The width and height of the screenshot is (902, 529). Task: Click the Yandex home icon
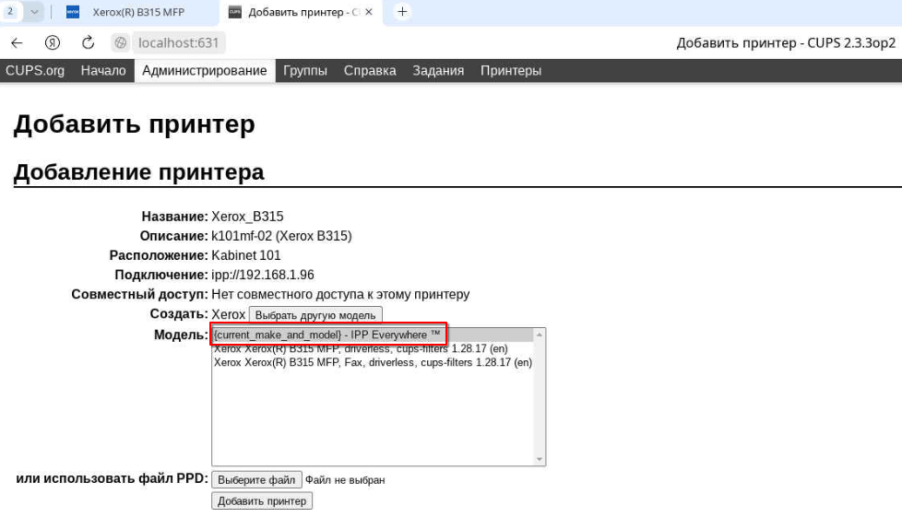pyautogui.click(x=53, y=42)
